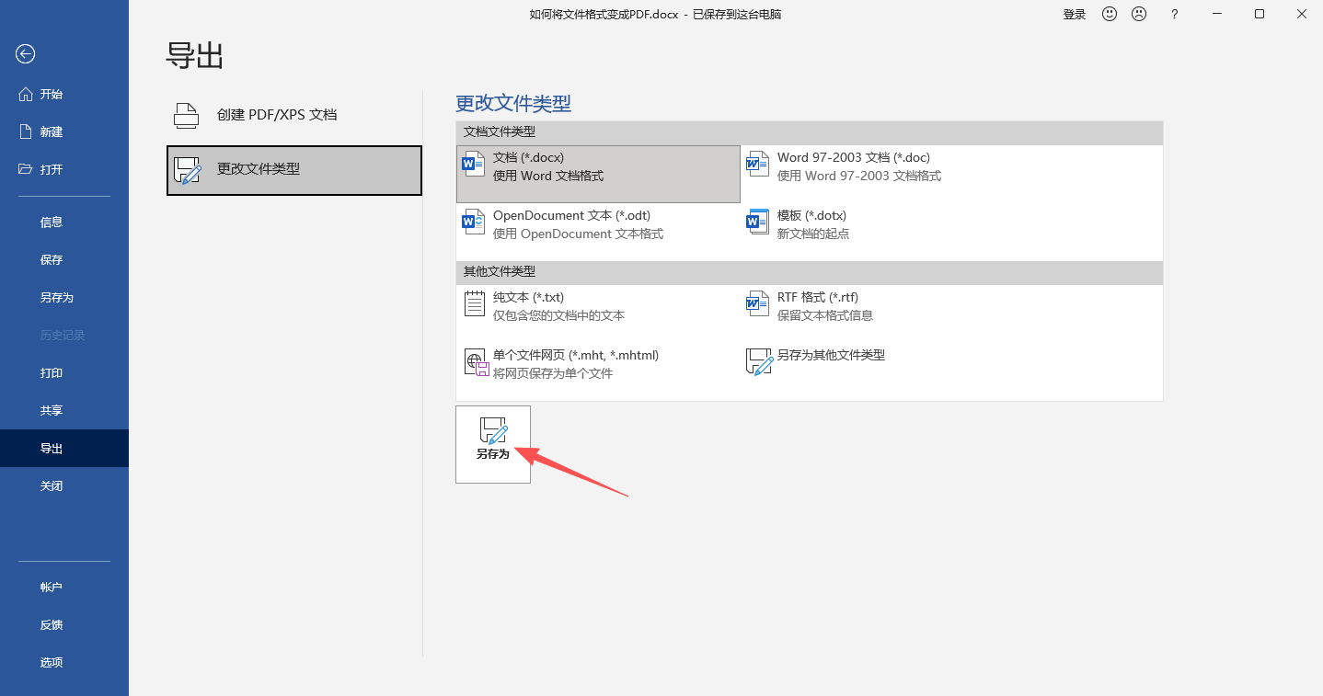Pick the 文档 (*.docx) file type

click(x=598, y=174)
